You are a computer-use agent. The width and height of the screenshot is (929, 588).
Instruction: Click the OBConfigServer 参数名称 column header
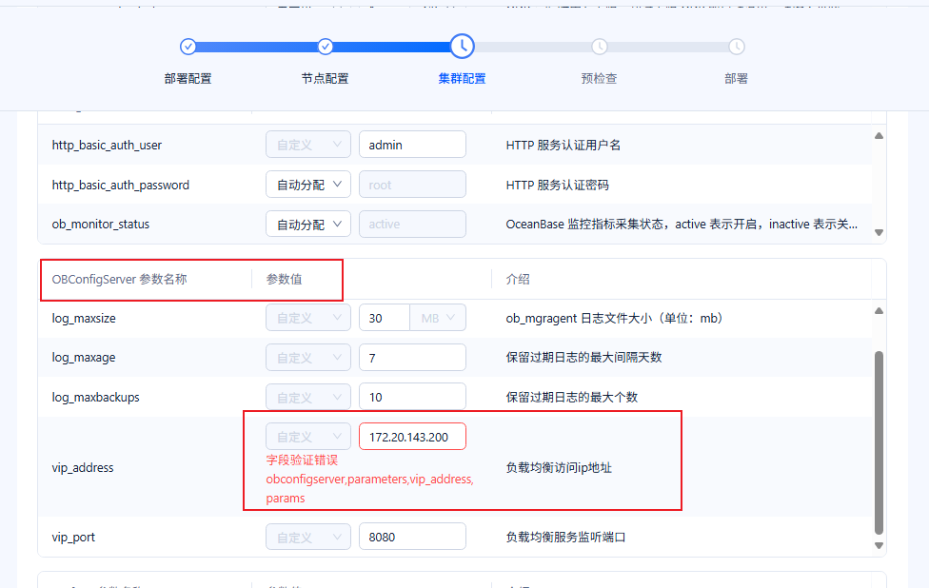(x=119, y=279)
